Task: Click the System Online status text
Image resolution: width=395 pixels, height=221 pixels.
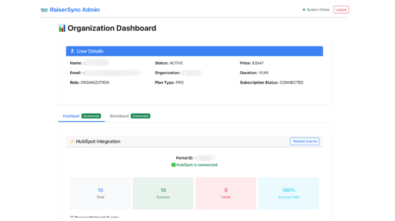Action: click(318, 10)
